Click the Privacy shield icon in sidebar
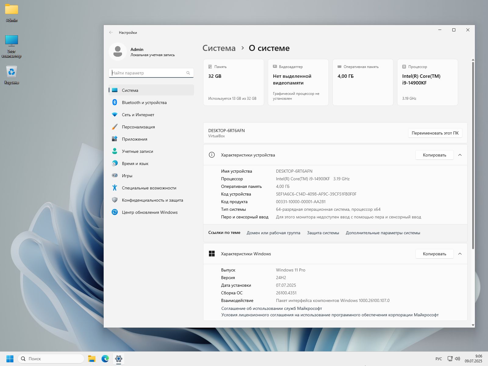This screenshot has width=488, height=366. 115,200
